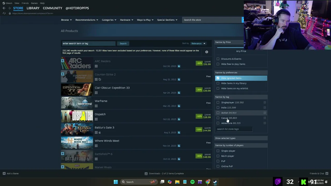Screen dimensions: 331x186
Task: Open Categories dropdown menu
Action: (109, 20)
